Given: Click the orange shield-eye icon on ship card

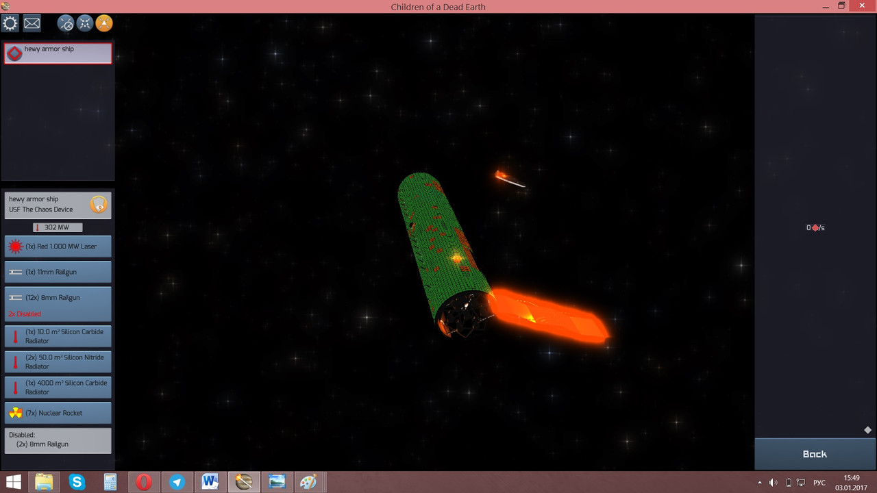Looking at the screenshot, I should pos(99,204).
